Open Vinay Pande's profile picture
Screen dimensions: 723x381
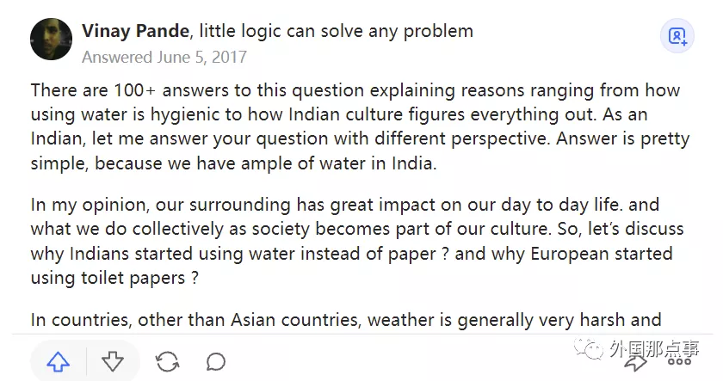[51, 40]
